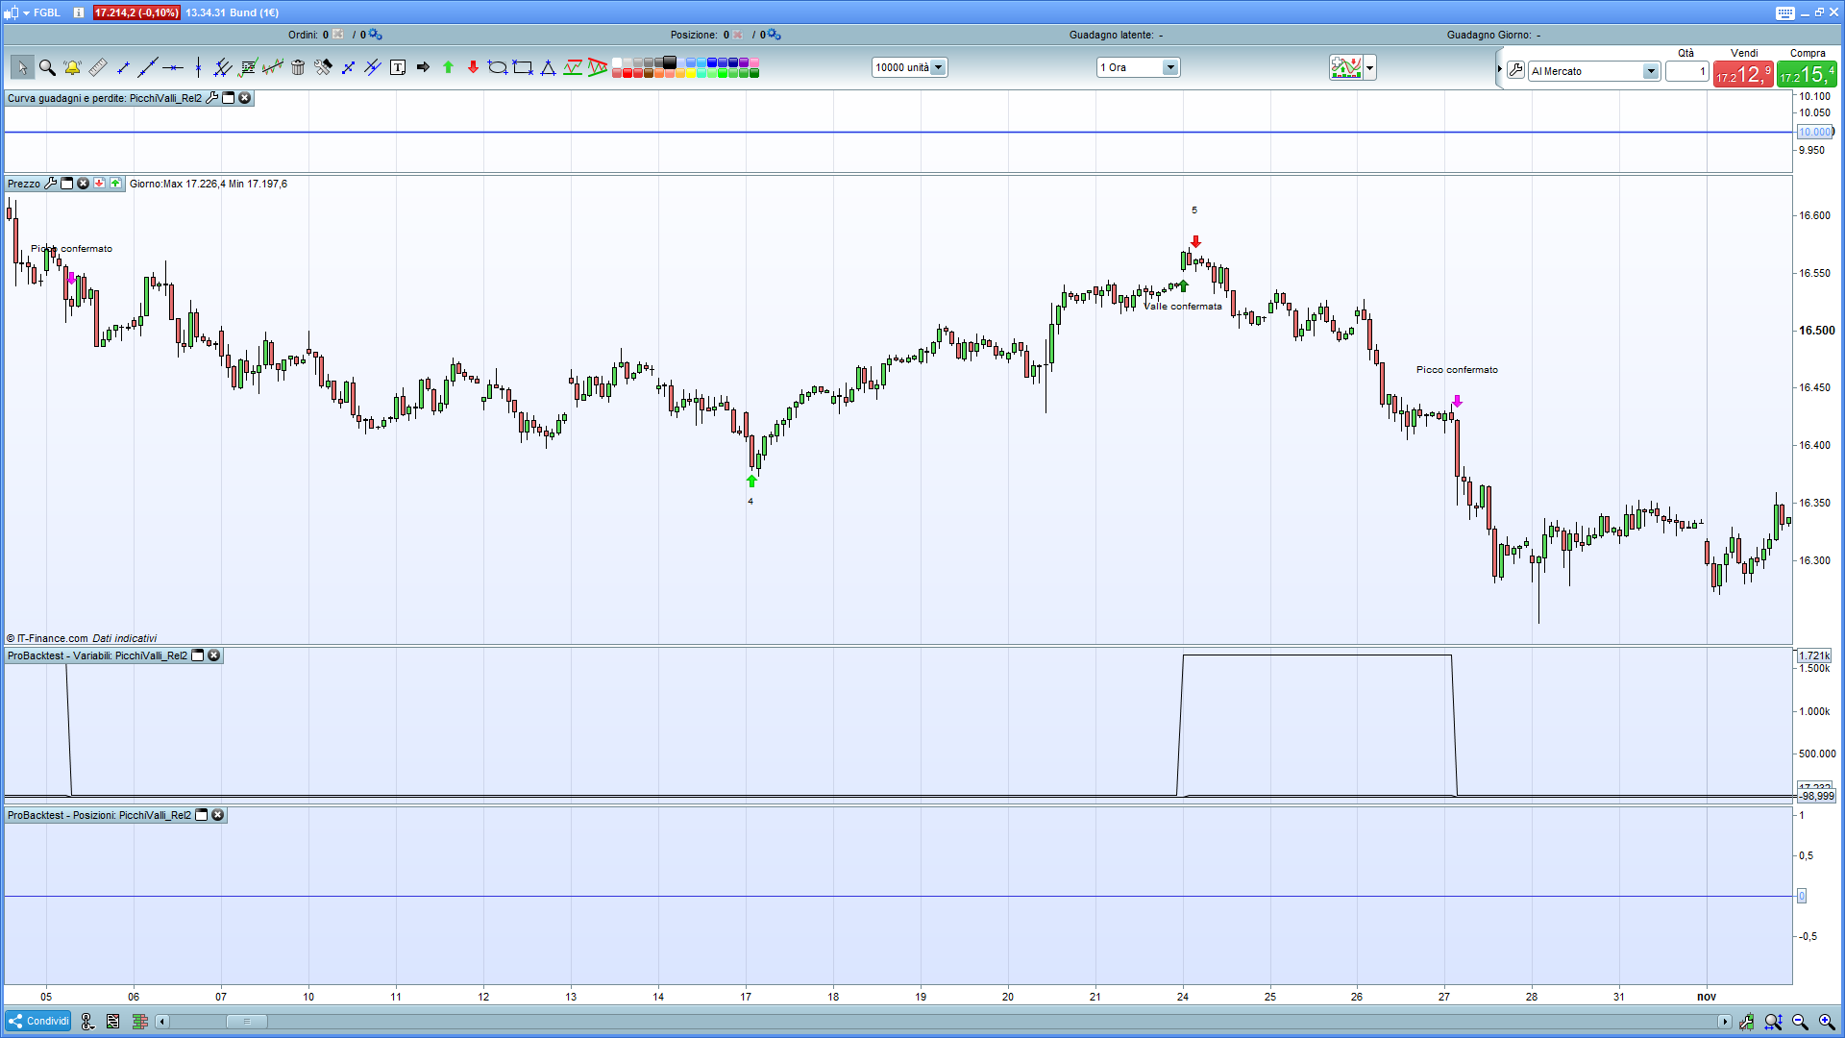Maximize the Curva guadagni e perdite panel
1845x1038 pixels.
tap(229, 98)
